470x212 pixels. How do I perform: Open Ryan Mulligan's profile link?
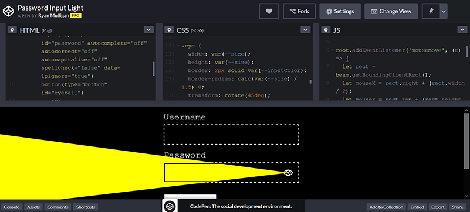coord(53,16)
